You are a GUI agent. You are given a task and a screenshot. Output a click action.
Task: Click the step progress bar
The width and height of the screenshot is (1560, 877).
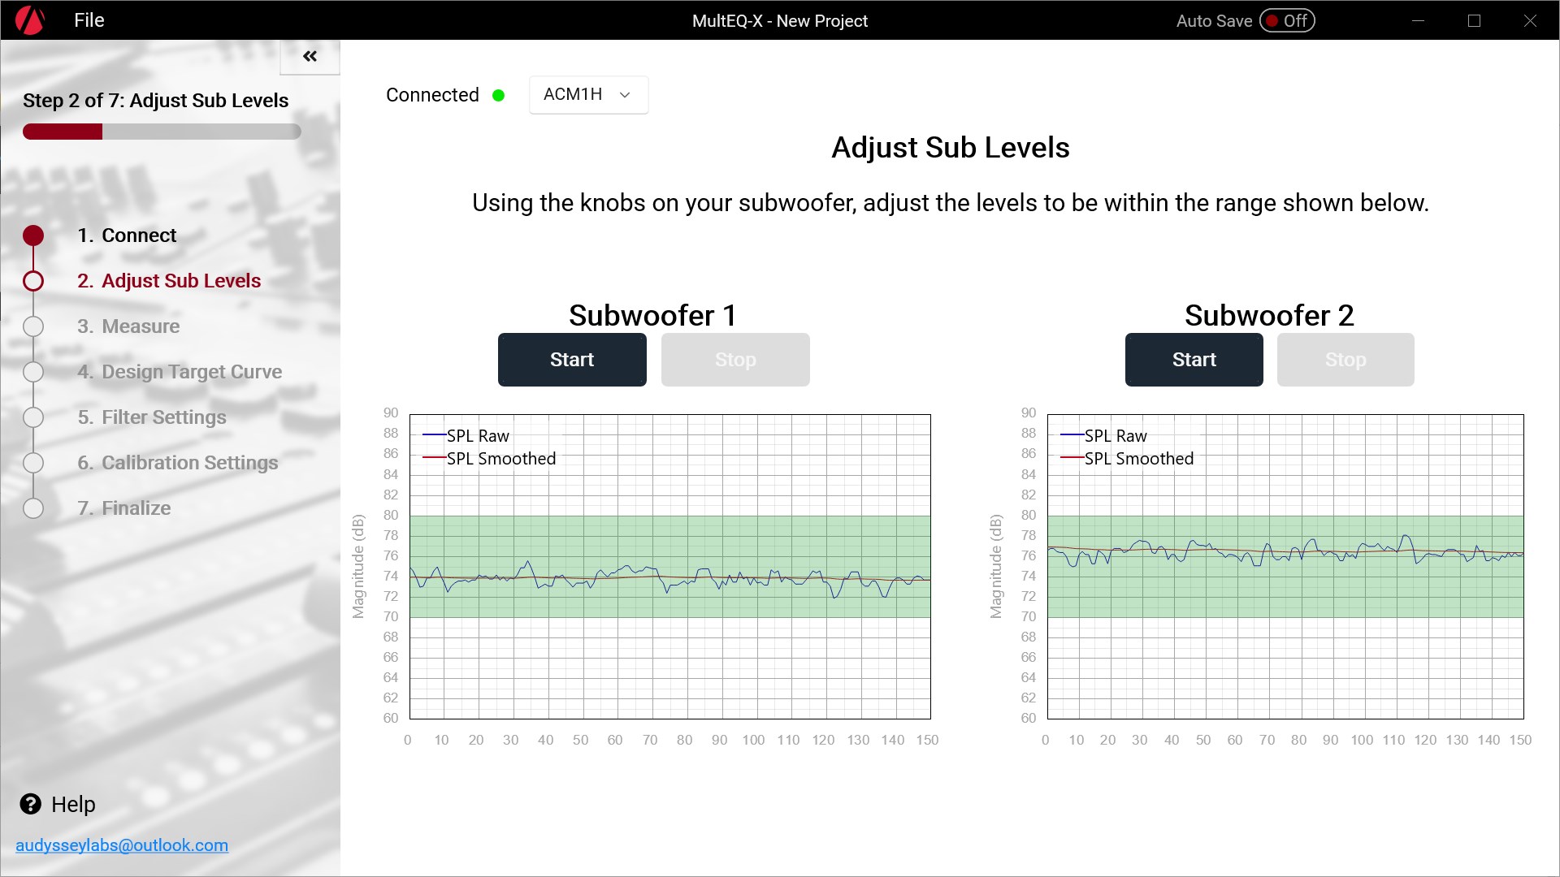[162, 132]
